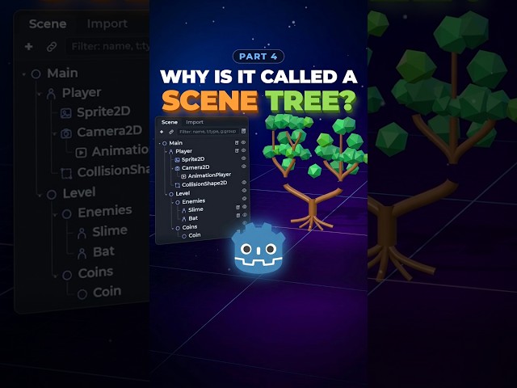The image size is (517, 388).
Task: Select the Scene tab in large dimmed dock
Action: coord(48,23)
